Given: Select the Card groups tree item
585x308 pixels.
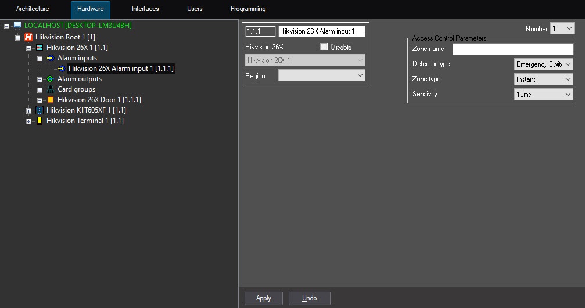Looking at the screenshot, I should 77,89.
